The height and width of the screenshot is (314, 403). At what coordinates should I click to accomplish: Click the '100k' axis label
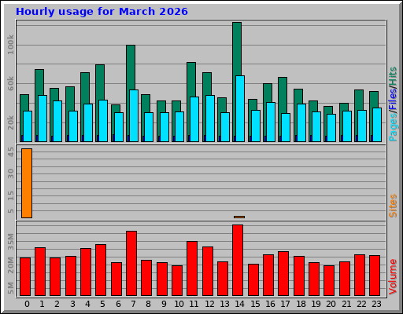(x=10, y=45)
